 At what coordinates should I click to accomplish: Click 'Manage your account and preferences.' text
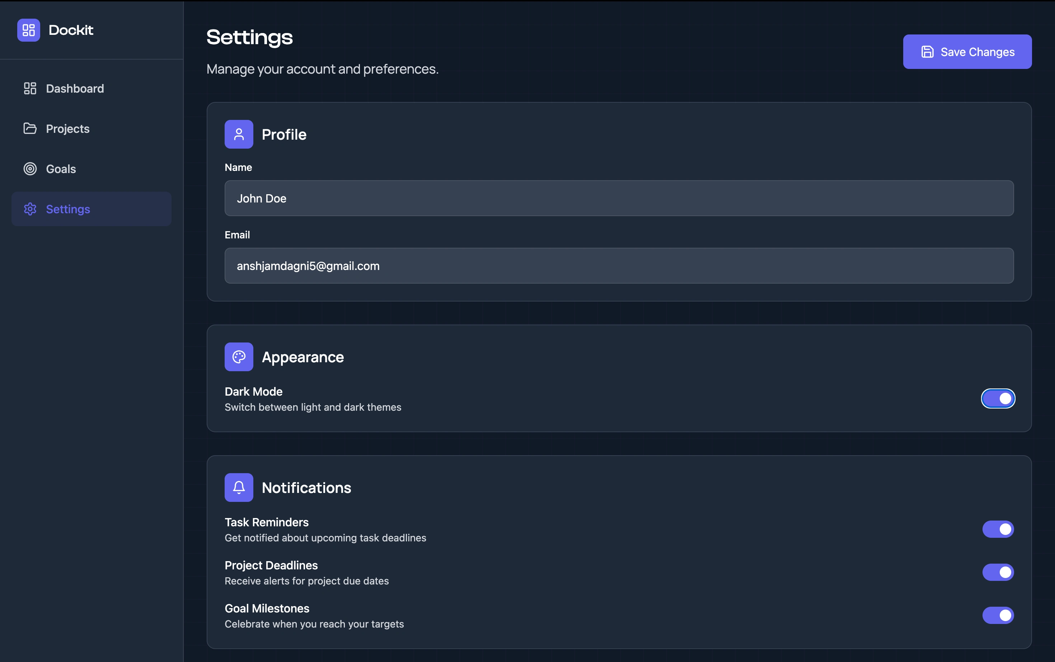[x=323, y=69]
